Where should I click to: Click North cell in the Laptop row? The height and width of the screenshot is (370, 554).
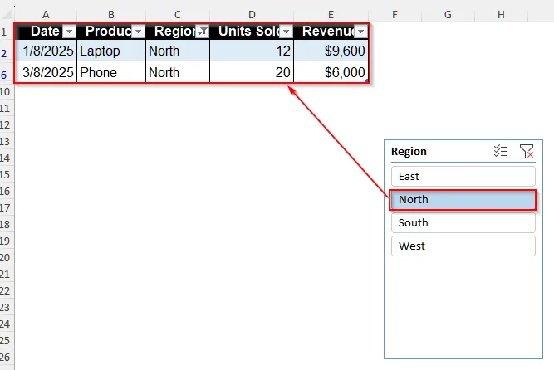coord(178,51)
